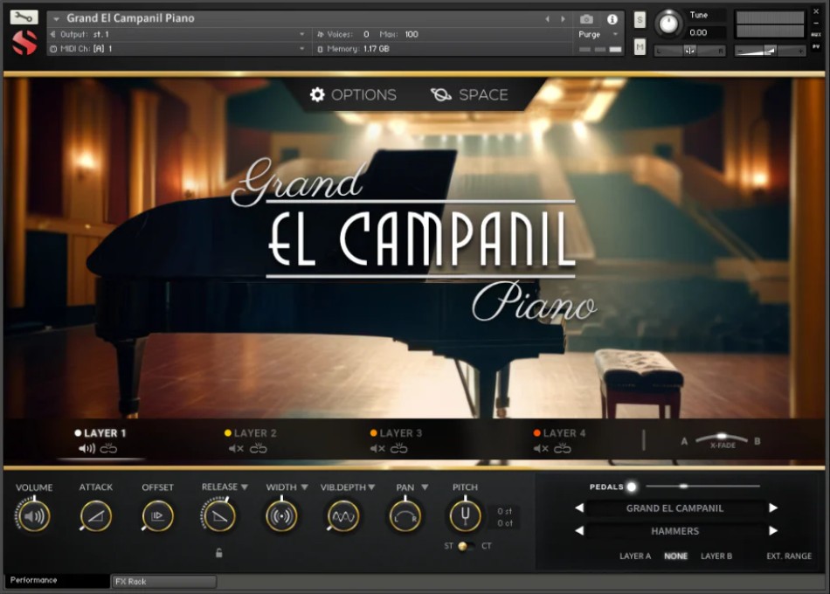Toggle the PEDALS button

[631, 487]
